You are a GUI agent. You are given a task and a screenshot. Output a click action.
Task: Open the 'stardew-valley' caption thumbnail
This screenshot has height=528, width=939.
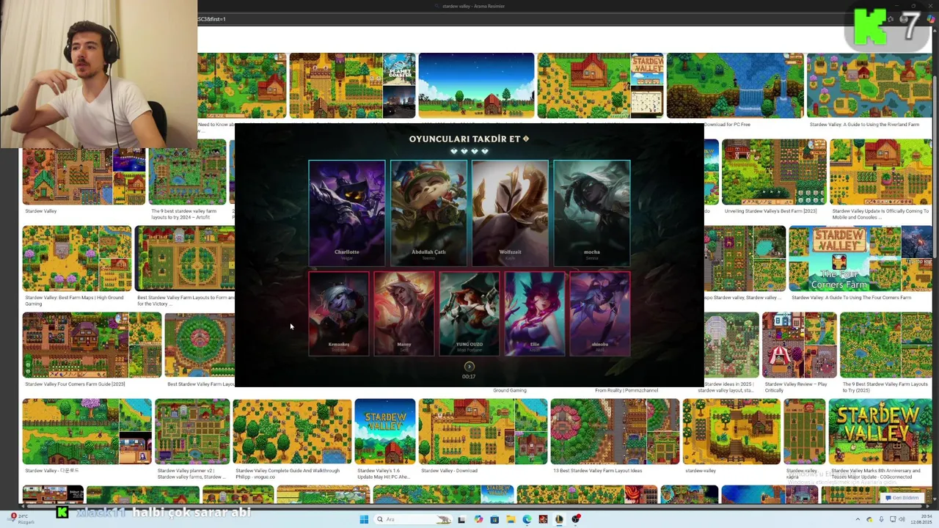(731, 432)
